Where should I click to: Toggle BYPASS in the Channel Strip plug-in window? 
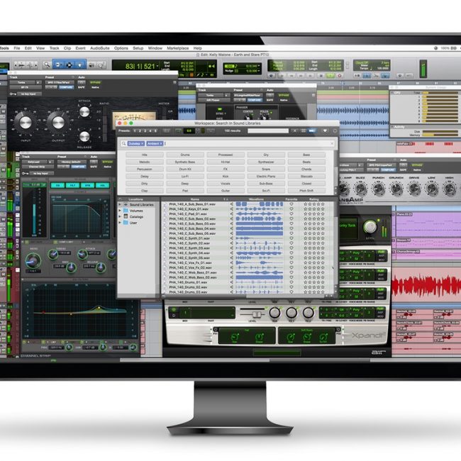[107, 162]
